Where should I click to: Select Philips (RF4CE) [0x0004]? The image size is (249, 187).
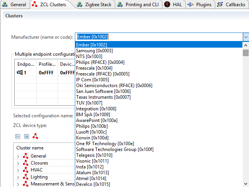tap(159, 62)
